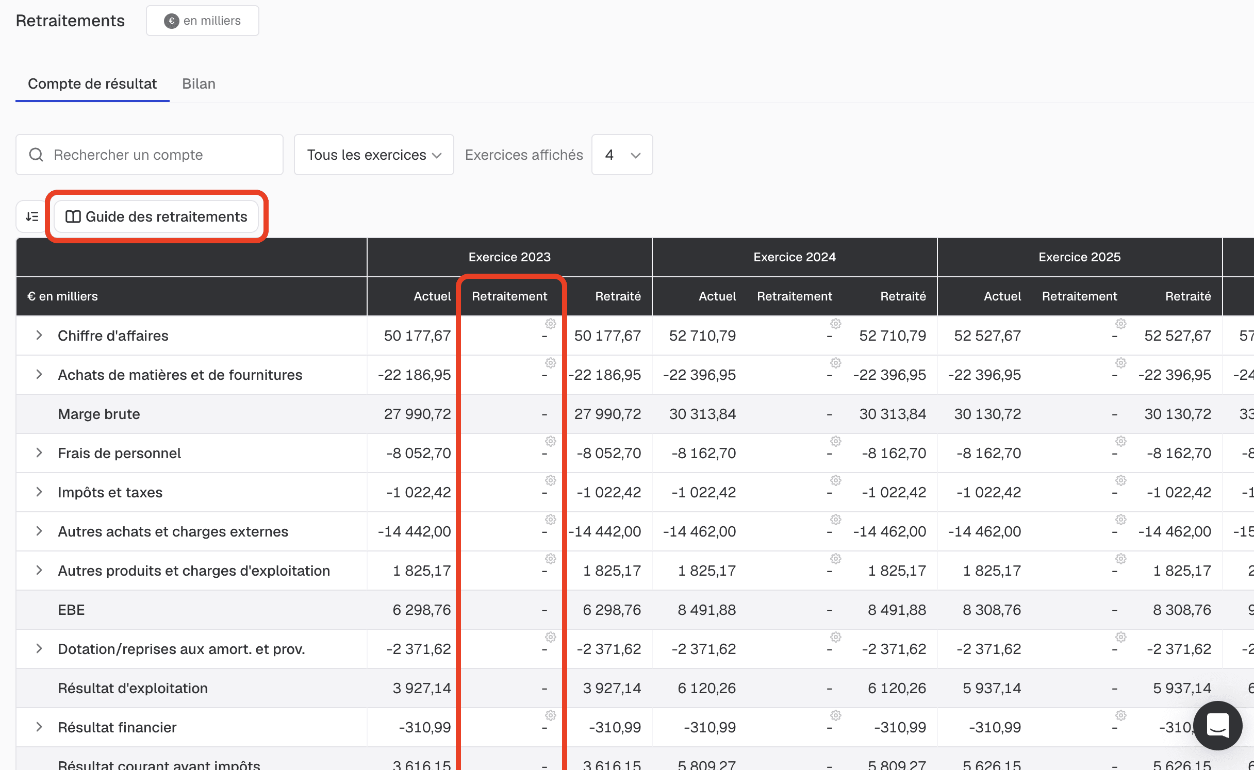Click the Exercice 2024 column header
This screenshot has width=1254, height=770.
[x=795, y=257]
